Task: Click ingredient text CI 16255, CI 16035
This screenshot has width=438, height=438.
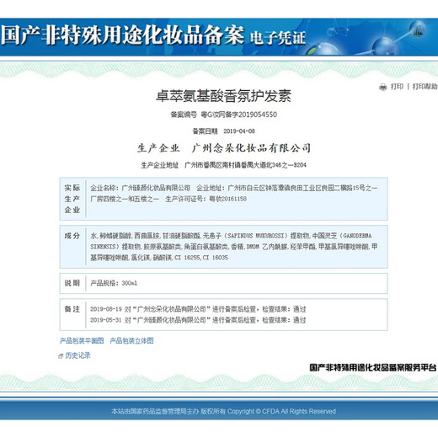Action: pos(201,258)
